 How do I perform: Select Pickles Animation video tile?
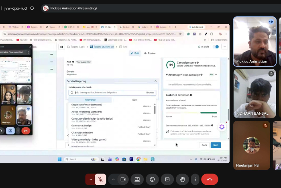[255, 41]
